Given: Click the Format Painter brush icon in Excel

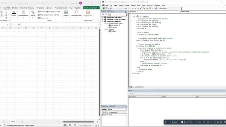Looking at the screenshot, I should pyautogui.click(x=6, y=18).
